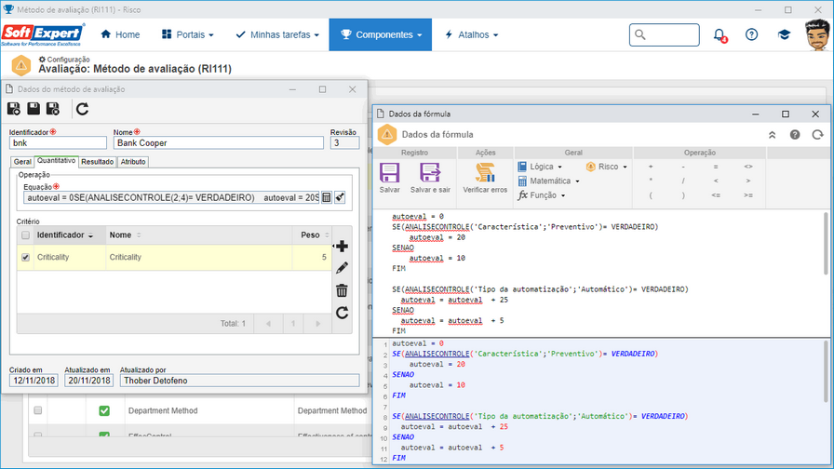
Task: Add a new criterion with plus icon
Action: [342, 247]
